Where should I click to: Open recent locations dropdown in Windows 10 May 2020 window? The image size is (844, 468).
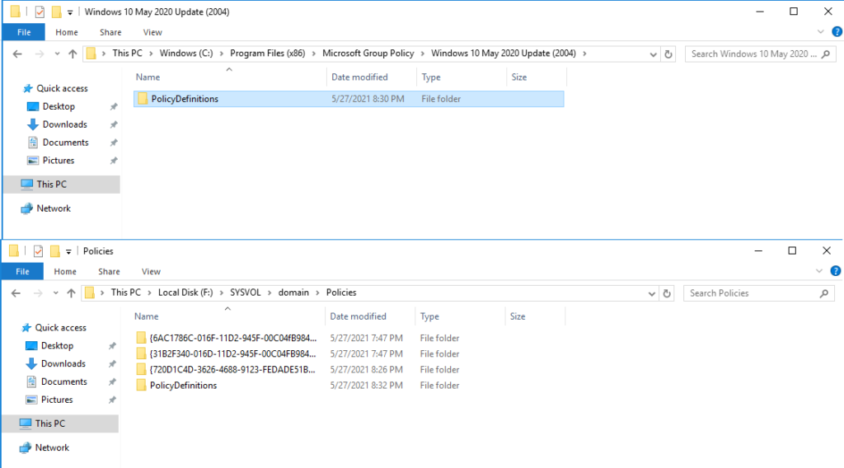coord(57,54)
